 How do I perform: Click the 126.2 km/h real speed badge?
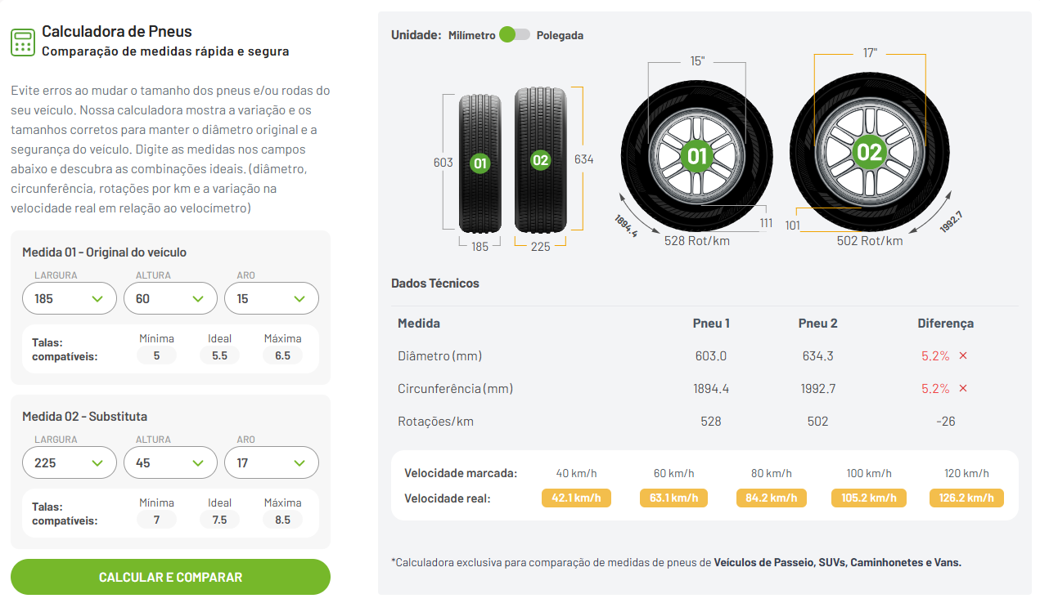(966, 498)
